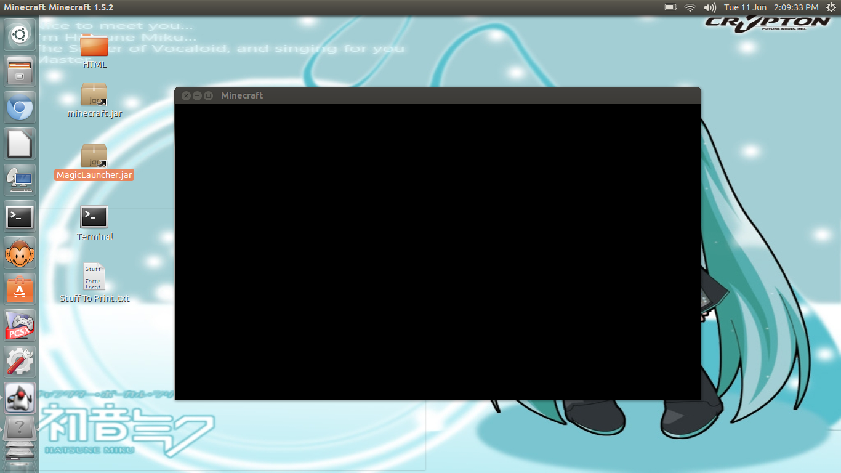Open the Ubuntu Dash home button
The image size is (841, 473).
[x=20, y=35]
